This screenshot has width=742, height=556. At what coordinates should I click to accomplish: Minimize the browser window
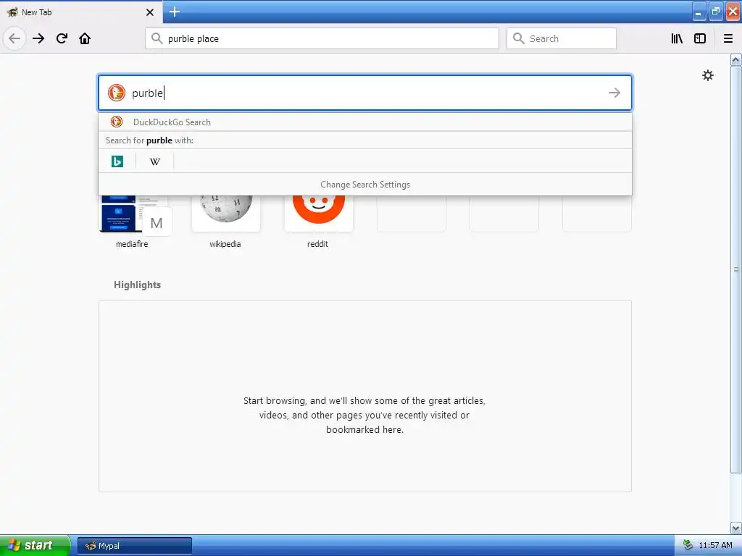pyautogui.click(x=699, y=12)
